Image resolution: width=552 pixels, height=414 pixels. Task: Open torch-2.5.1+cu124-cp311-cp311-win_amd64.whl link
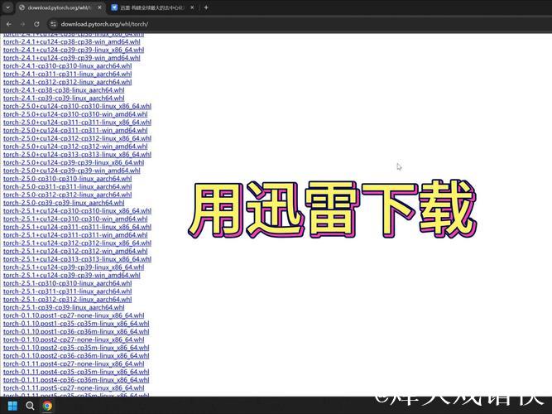pyautogui.click(x=75, y=235)
